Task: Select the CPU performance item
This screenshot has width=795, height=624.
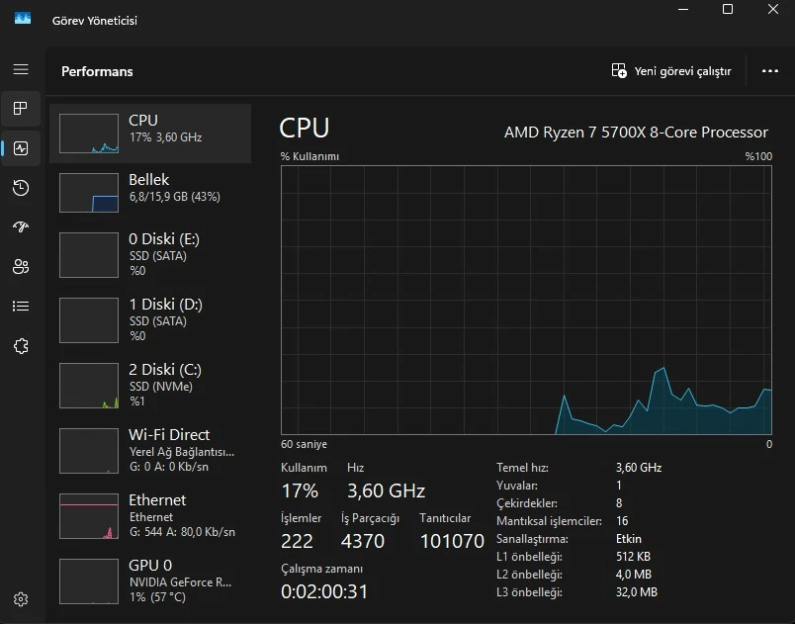Action: (x=150, y=134)
